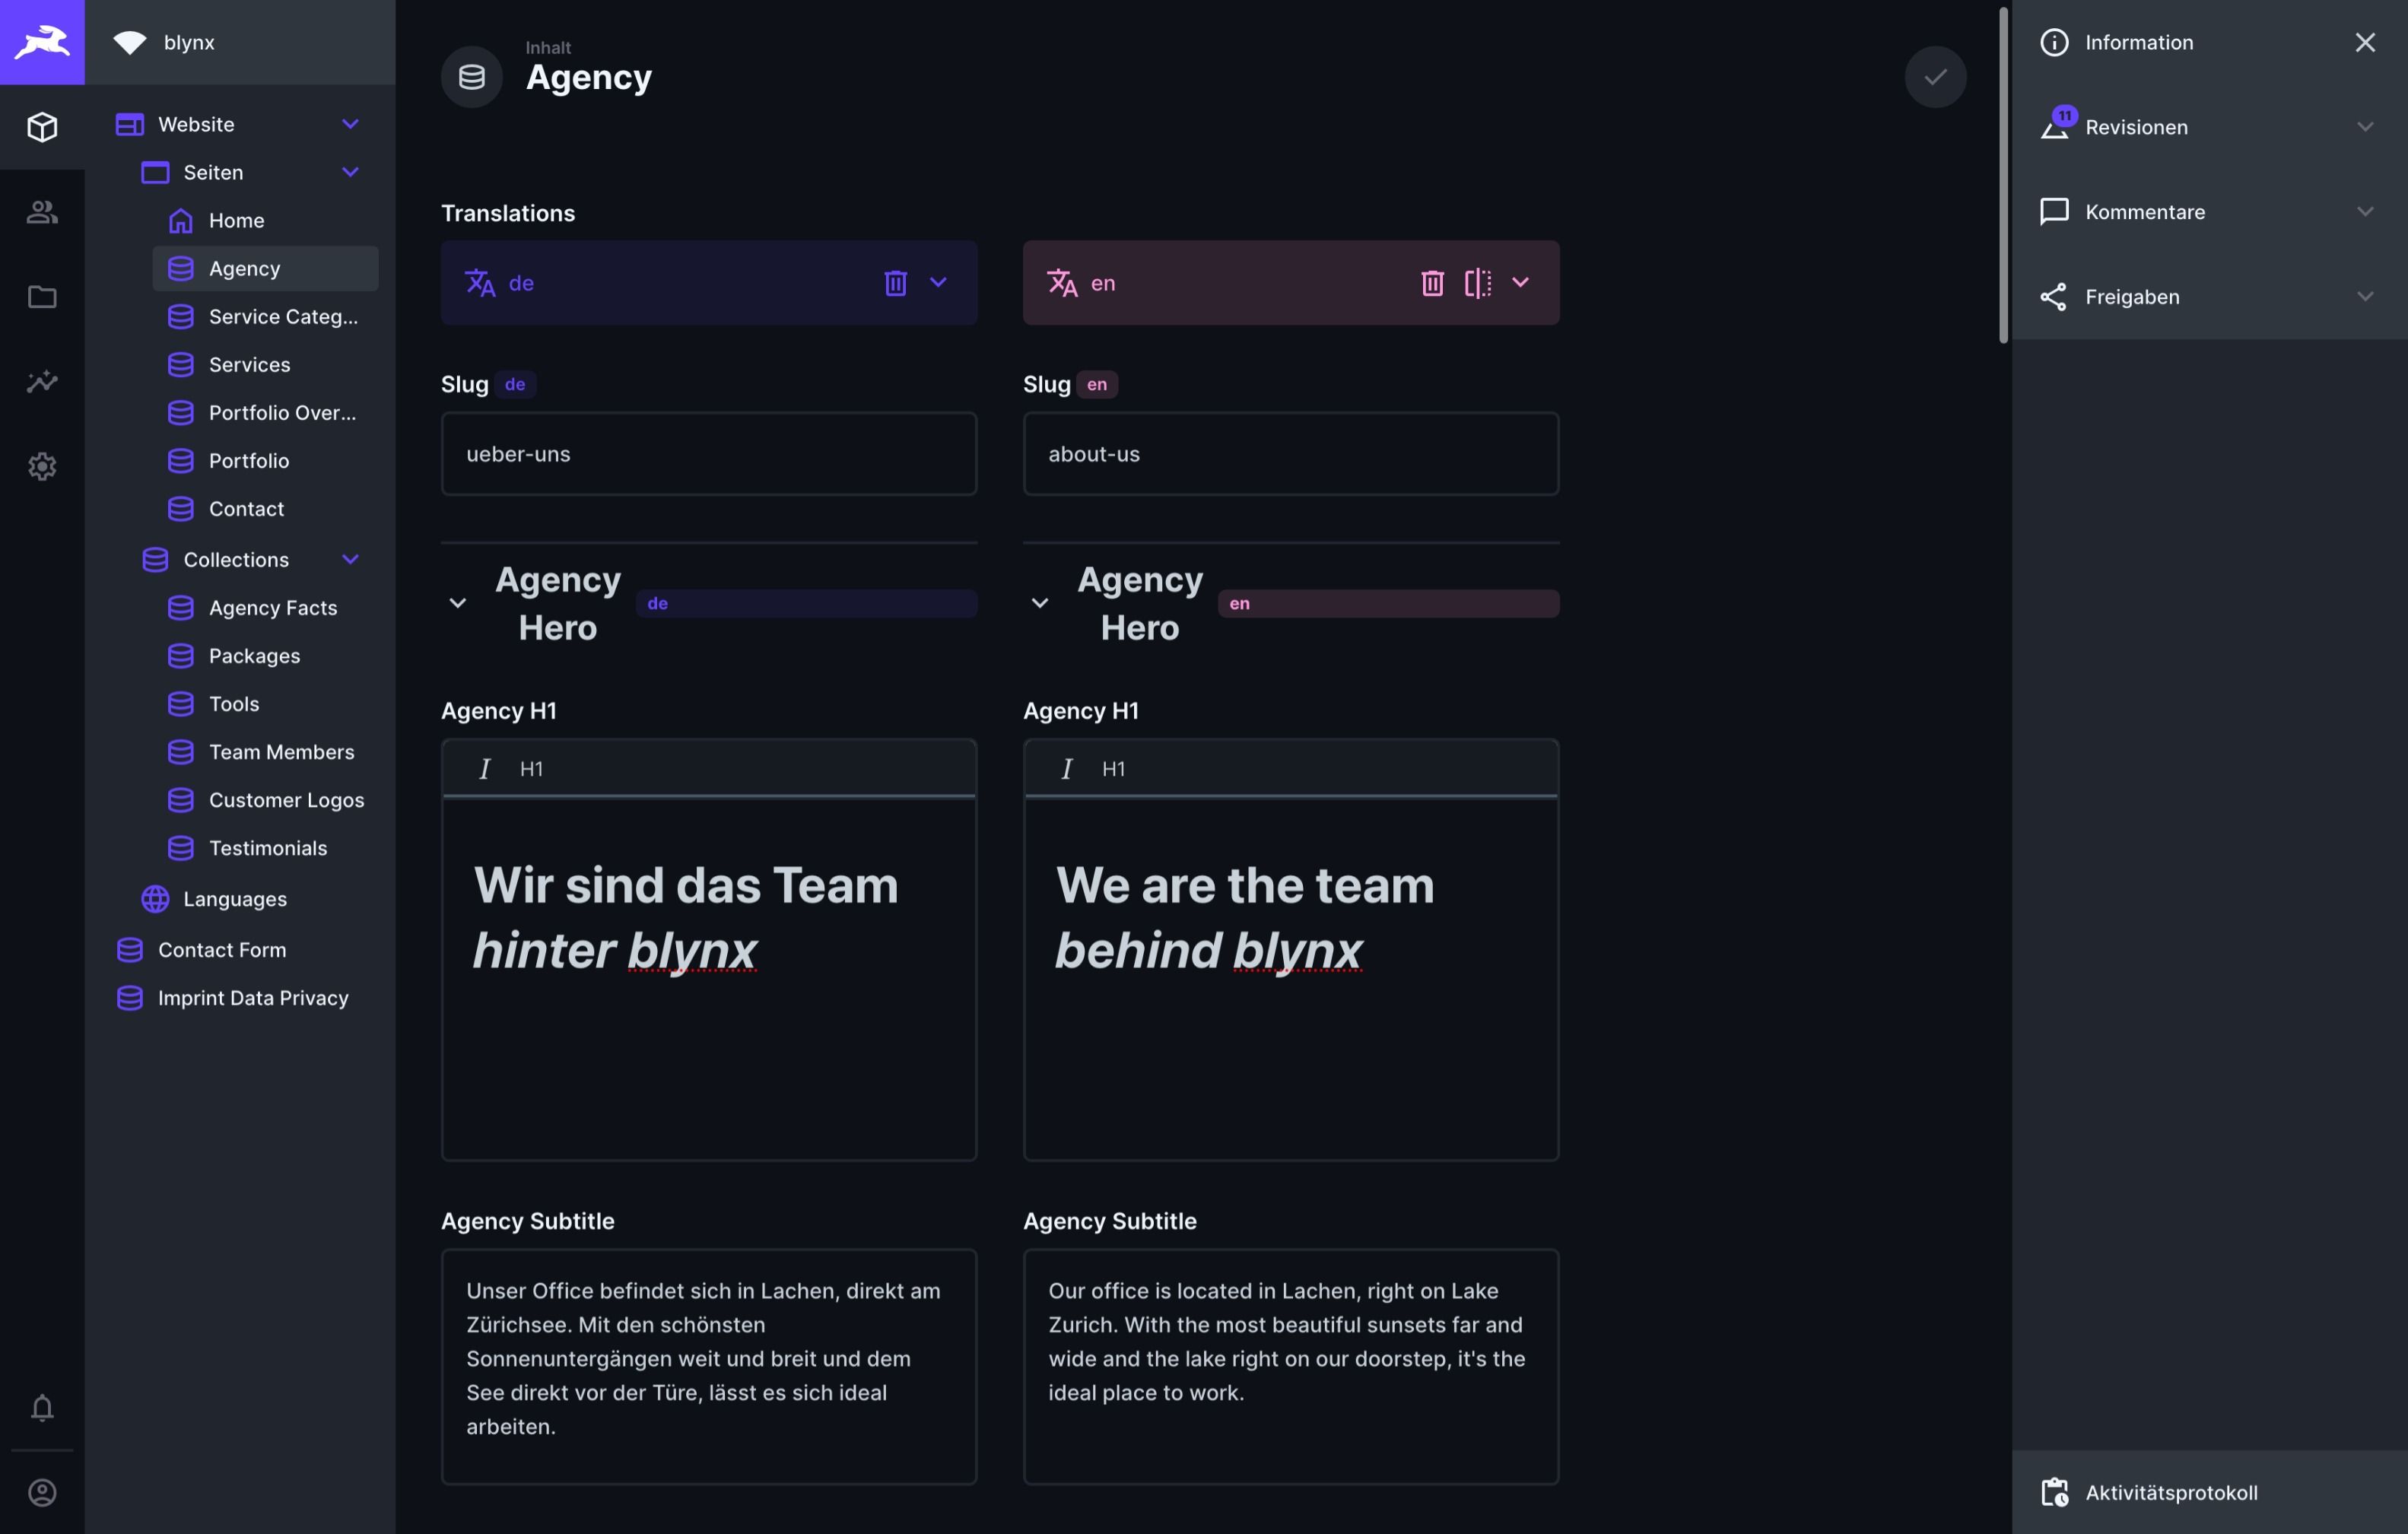
Task: Open the files folder icon in left rail
Action: pos(42,297)
